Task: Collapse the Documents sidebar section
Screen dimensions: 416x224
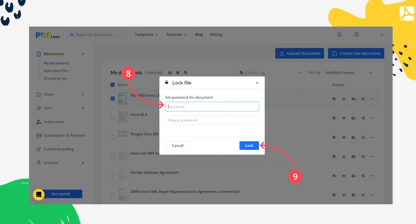Action: pyautogui.click(x=83, y=54)
